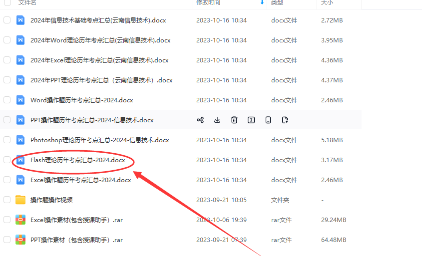Click 29.24MB size of Excel操作素材
Image resolution: width=422 pixels, height=268 pixels.
click(x=334, y=220)
